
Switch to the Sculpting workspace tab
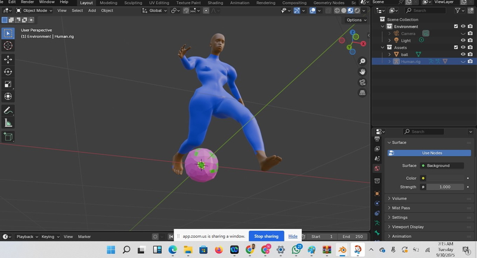coord(133,3)
